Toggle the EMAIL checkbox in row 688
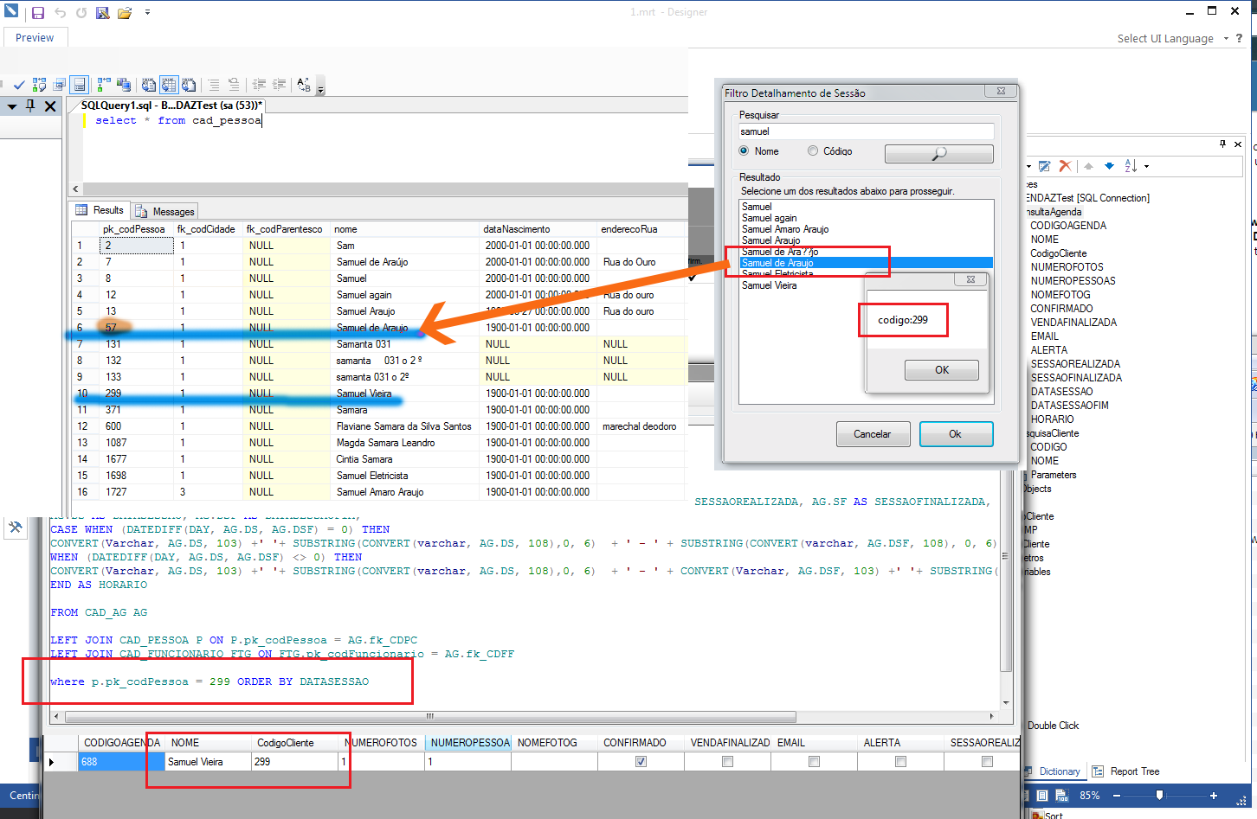 [814, 762]
